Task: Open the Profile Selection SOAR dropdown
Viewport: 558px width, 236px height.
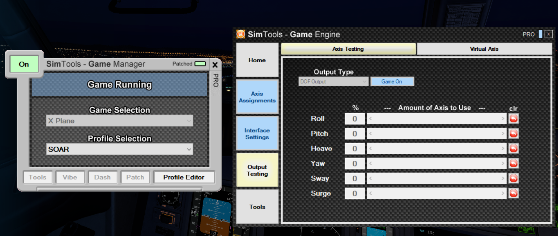Action: click(x=120, y=149)
